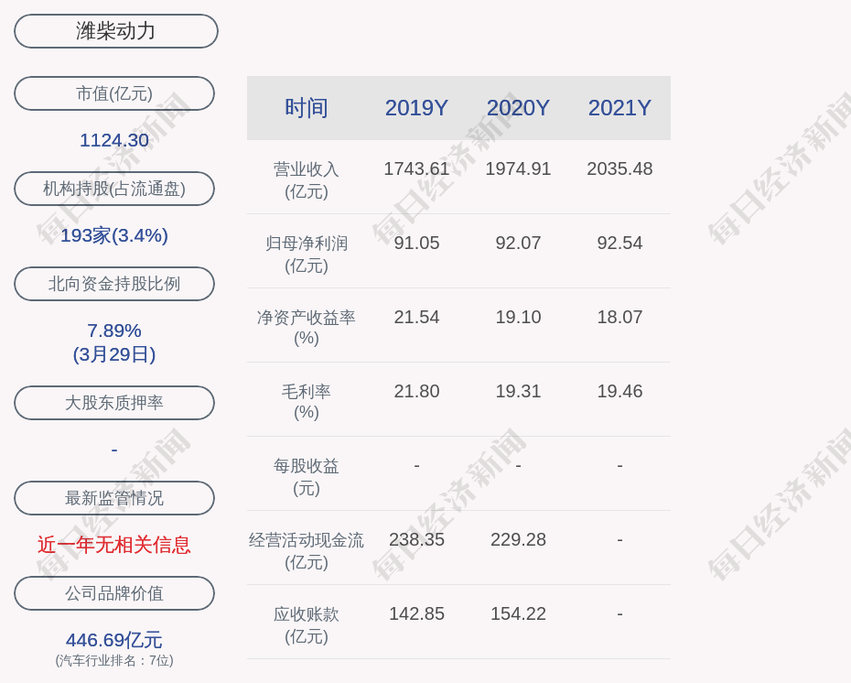Click the 2035.48 revenue cell
851x683 pixels.
[619, 168]
